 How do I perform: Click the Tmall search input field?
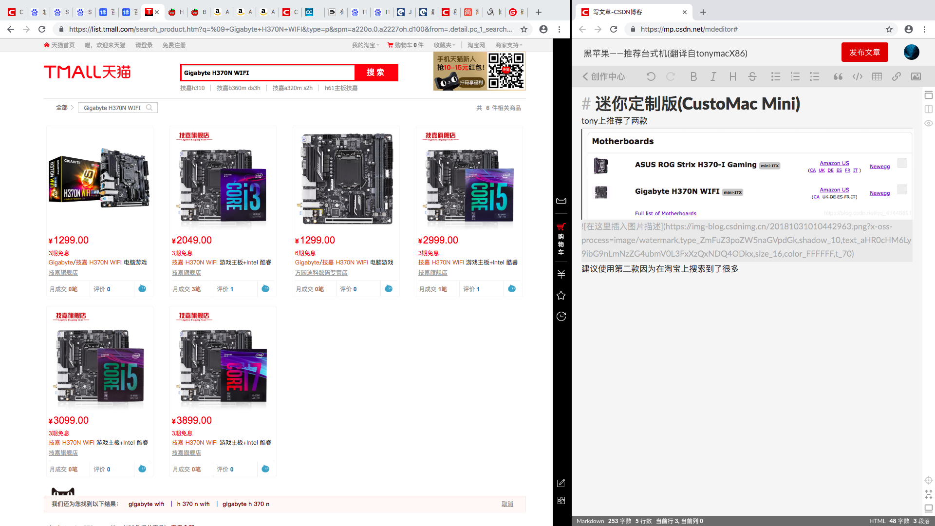[268, 73]
